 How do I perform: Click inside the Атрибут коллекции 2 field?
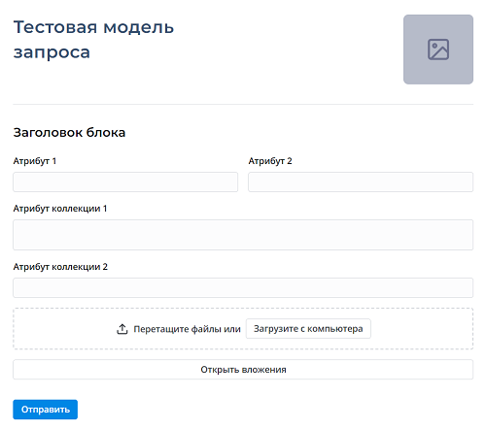click(x=243, y=287)
